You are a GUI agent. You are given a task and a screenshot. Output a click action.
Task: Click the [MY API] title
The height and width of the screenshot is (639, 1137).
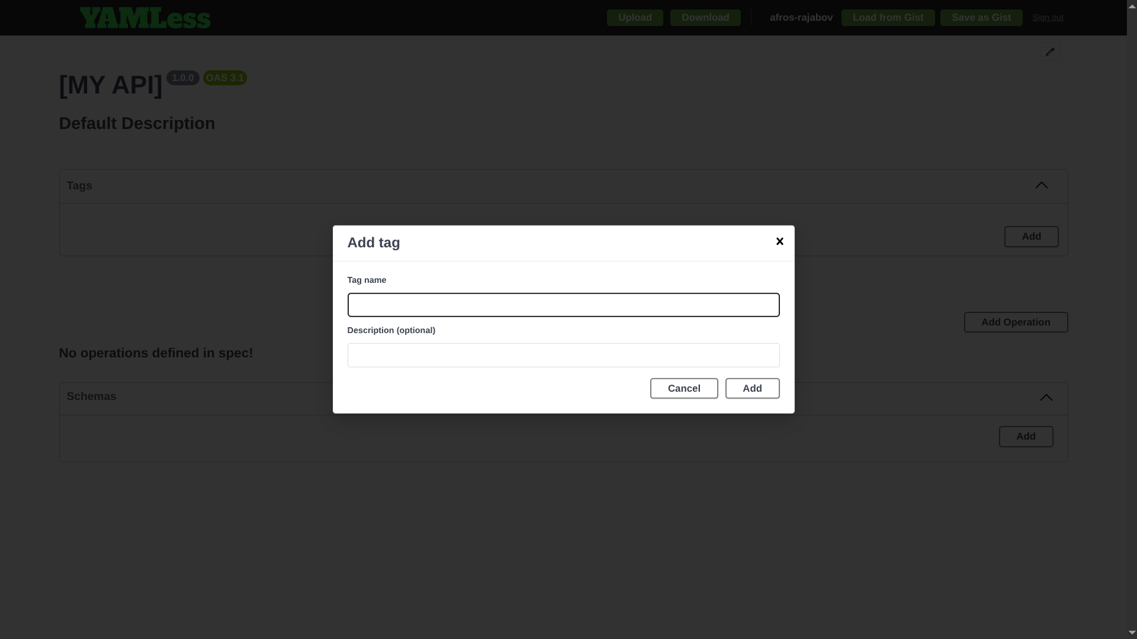point(111,85)
